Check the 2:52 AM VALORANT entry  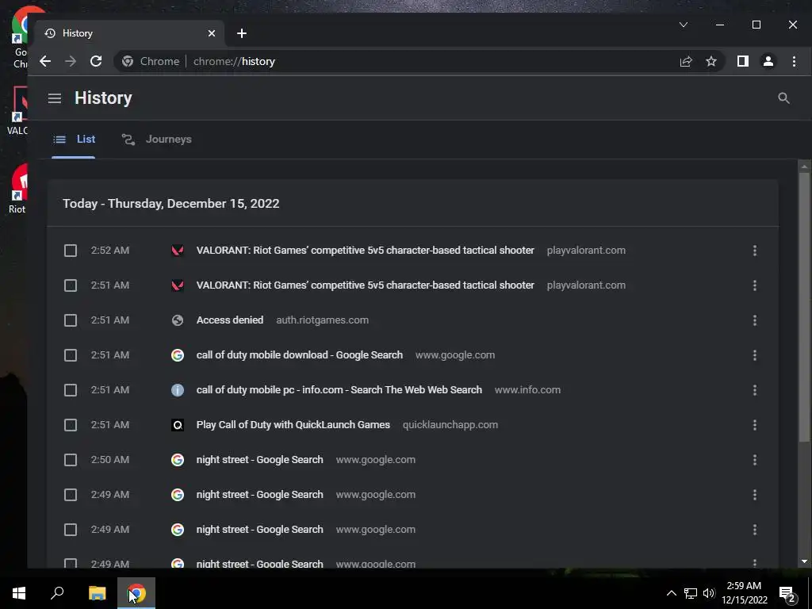click(x=71, y=251)
